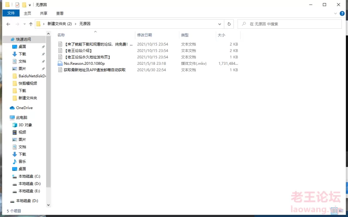Select 本地磁盘 (C:) drive
Image resolution: width=348 pixels, height=217 pixels.
tap(29, 176)
